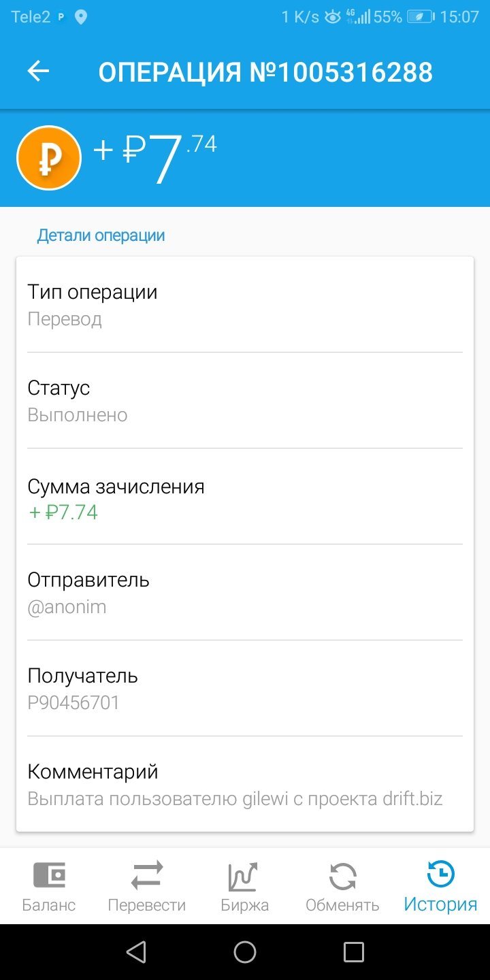Open the Биржа chart icon

coord(243,877)
